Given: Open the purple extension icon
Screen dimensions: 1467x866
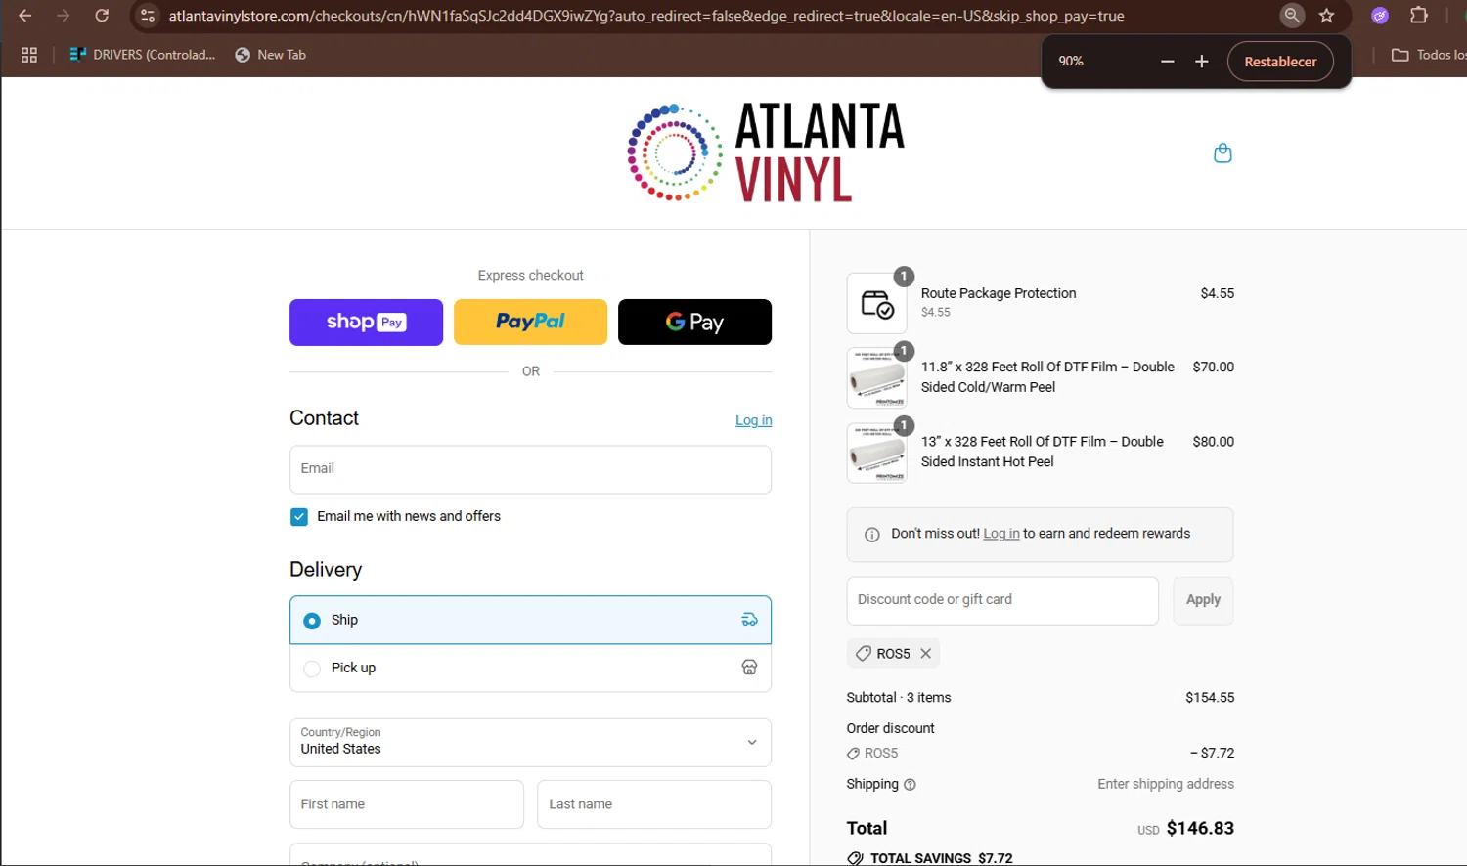Looking at the screenshot, I should pyautogui.click(x=1380, y=16).
